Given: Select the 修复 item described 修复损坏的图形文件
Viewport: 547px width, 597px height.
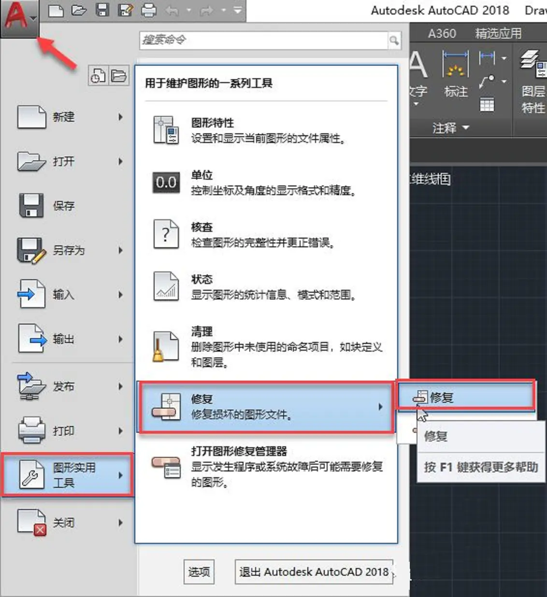Looking at the screenshot, I should click(x=266, y=407).
